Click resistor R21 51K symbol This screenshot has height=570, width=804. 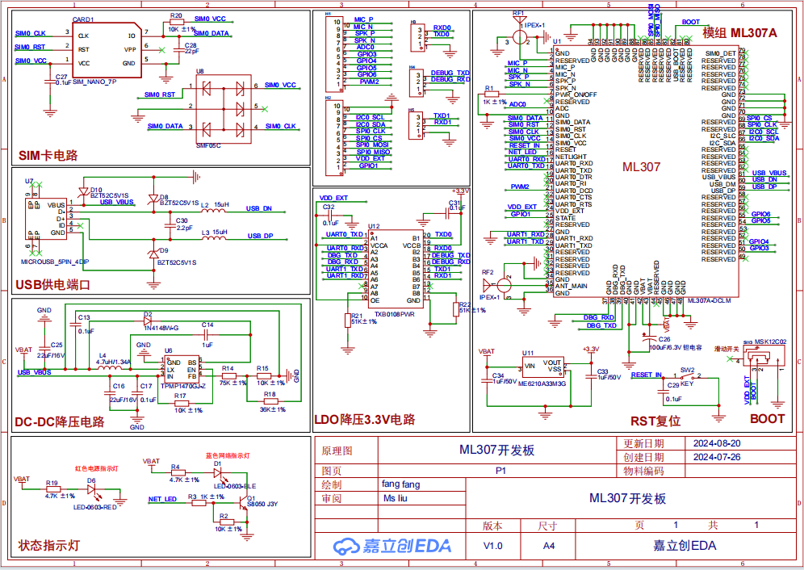[348, 321]
